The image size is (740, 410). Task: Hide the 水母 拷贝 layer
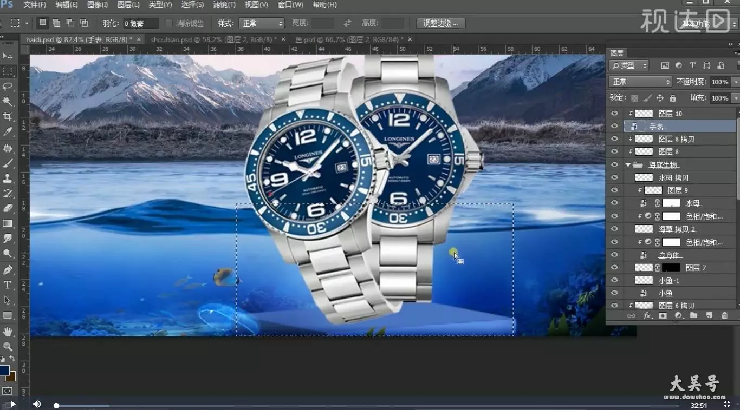pyautogui.click(x=614, y=177)
